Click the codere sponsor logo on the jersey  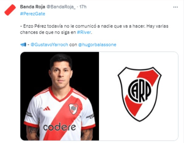pyautogui.click(x=60, y=127)
